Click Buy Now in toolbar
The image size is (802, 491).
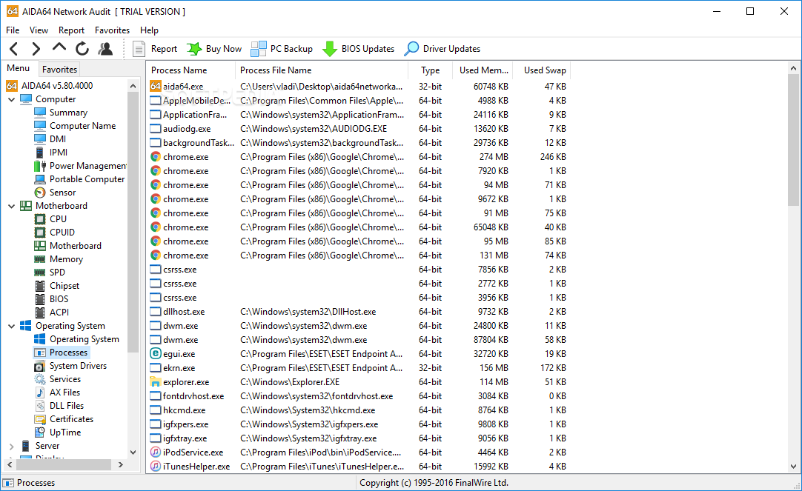tap(214, 49)
